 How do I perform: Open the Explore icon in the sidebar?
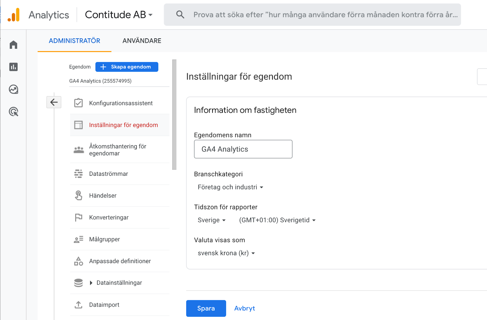point(13,89)
